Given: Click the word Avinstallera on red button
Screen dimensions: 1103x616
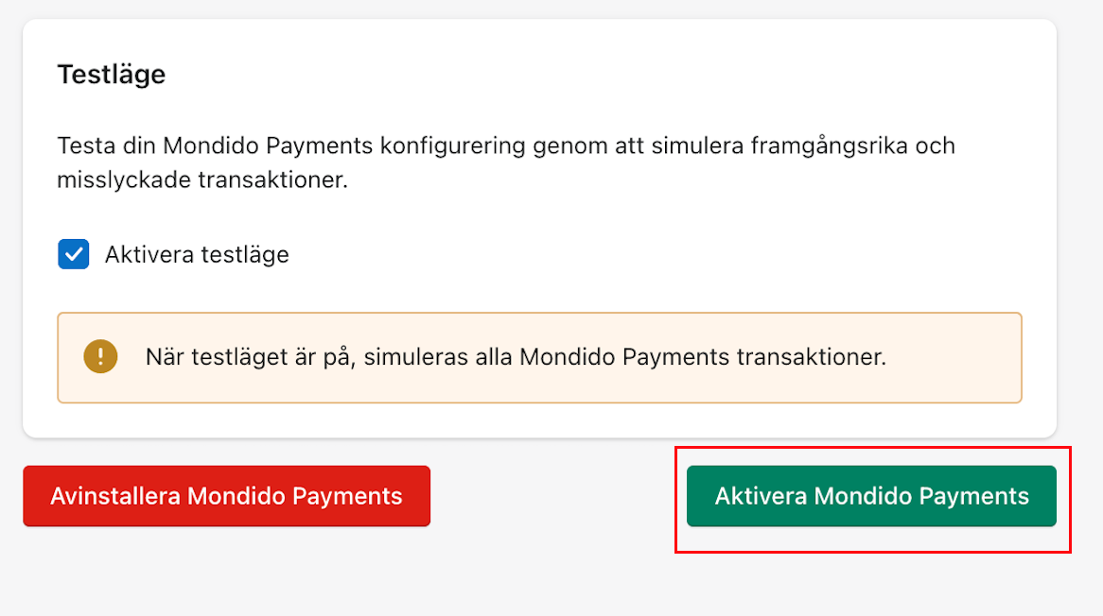Looking at the screenshot, I should (115, 496).
